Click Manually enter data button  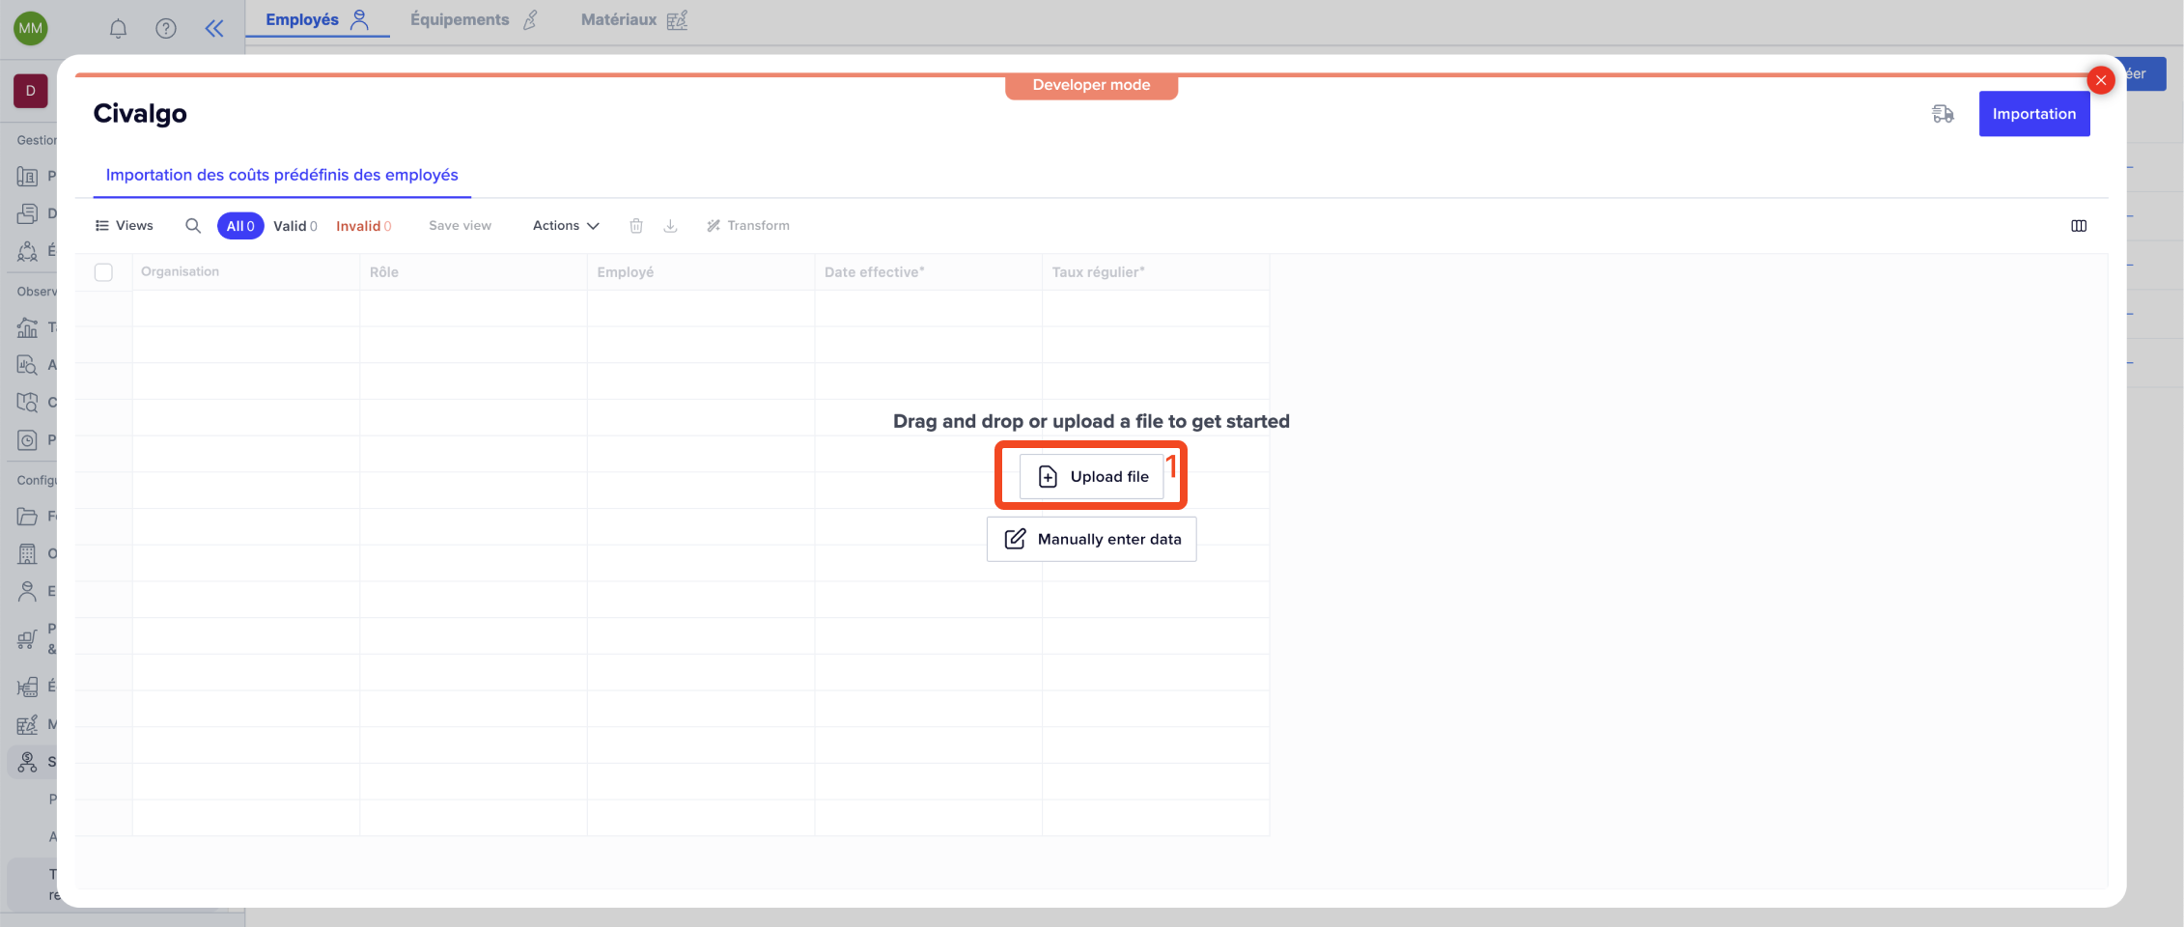[x=1091, y=540]
